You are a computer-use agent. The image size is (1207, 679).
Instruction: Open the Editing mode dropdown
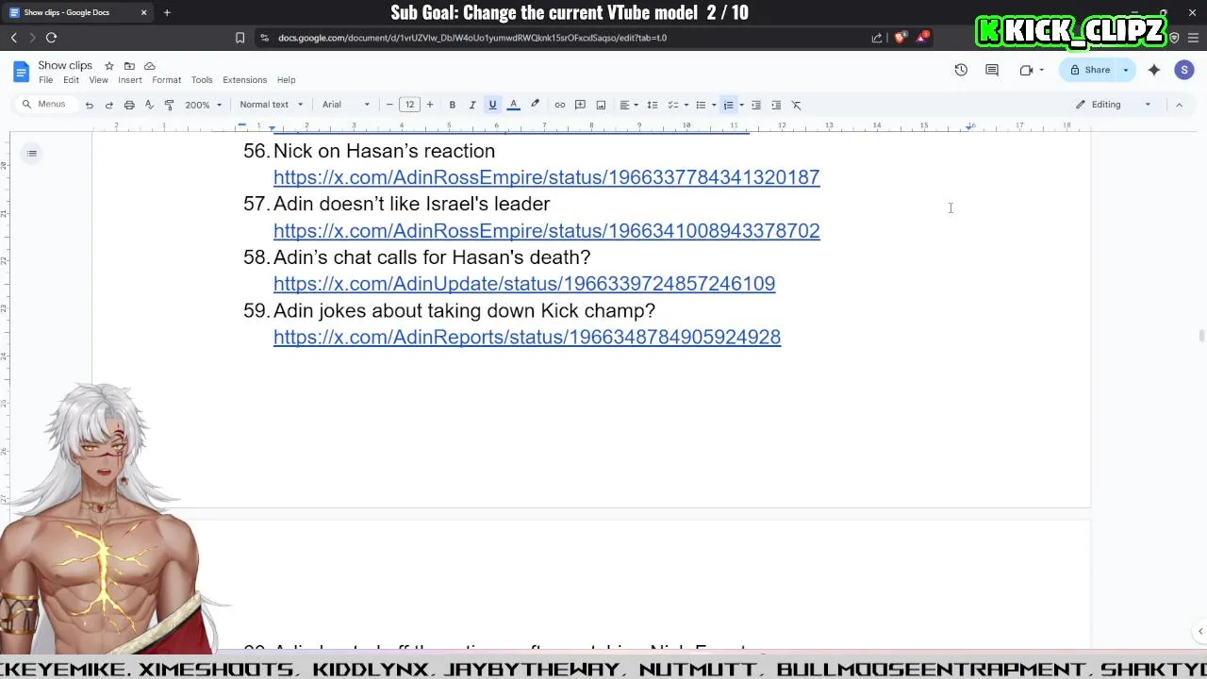(x=1114, y=105)
